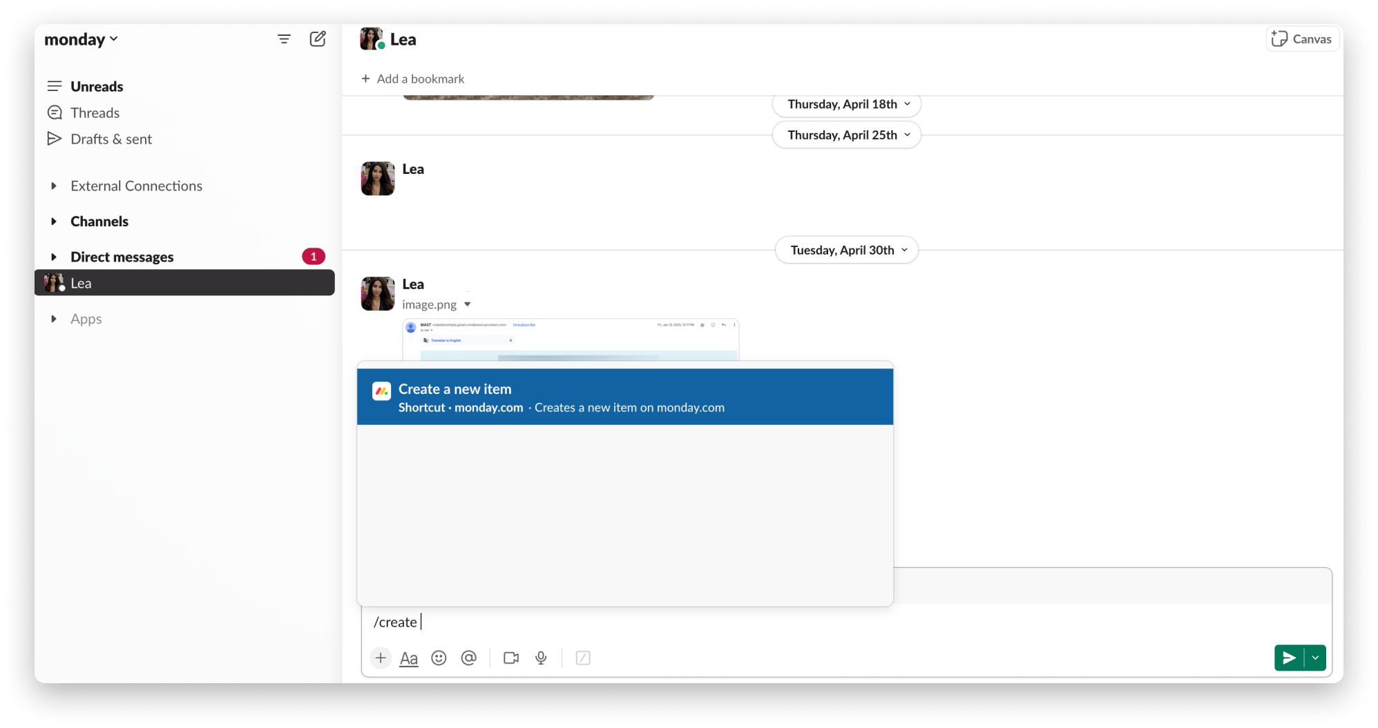This screenshot has height=728, width=1378.
Task: Open Lea's profile from conversation header
Action: (x=388, y=39)
